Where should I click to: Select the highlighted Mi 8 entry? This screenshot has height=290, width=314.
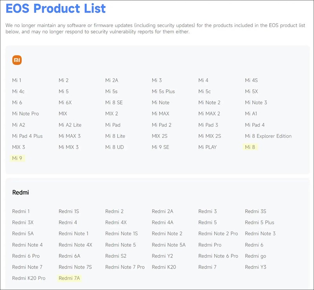click(250, 147)
